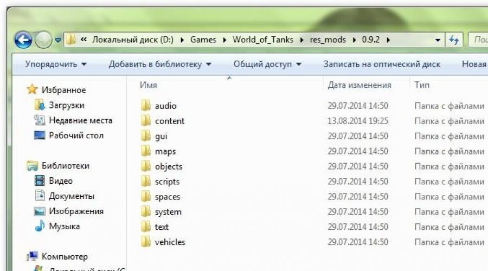Select the folder name "gui"

(x=161, y=136)
